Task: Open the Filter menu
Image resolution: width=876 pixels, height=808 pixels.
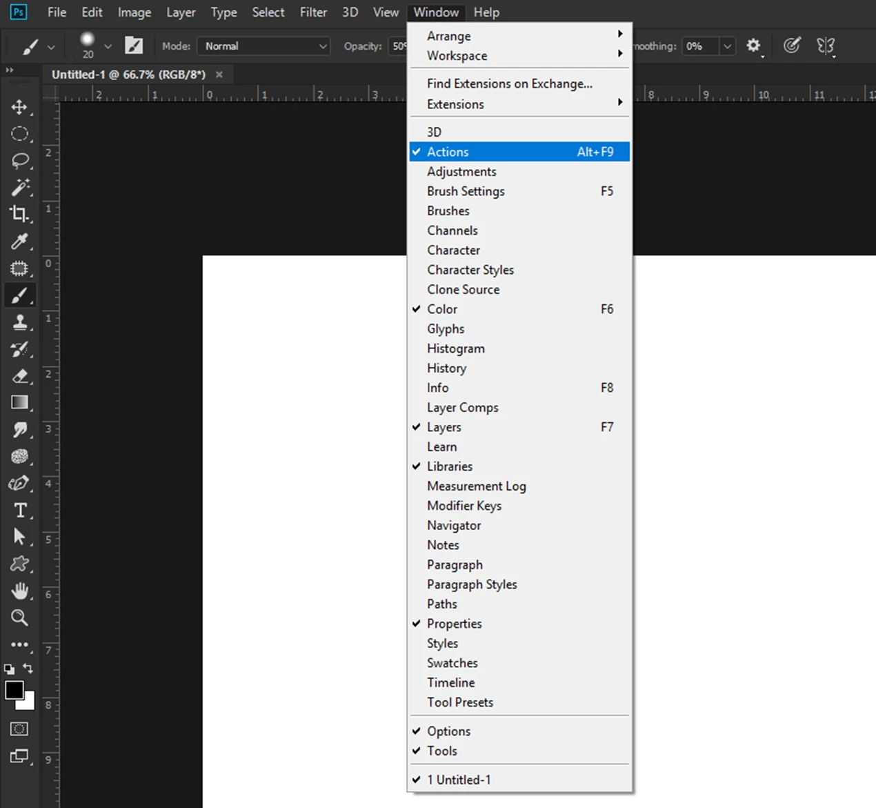Action: 313,12
